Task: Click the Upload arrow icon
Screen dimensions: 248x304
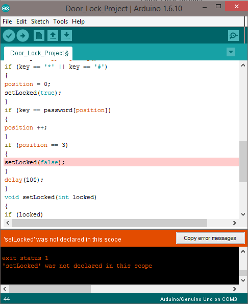Action: click(x=22, y=36)
